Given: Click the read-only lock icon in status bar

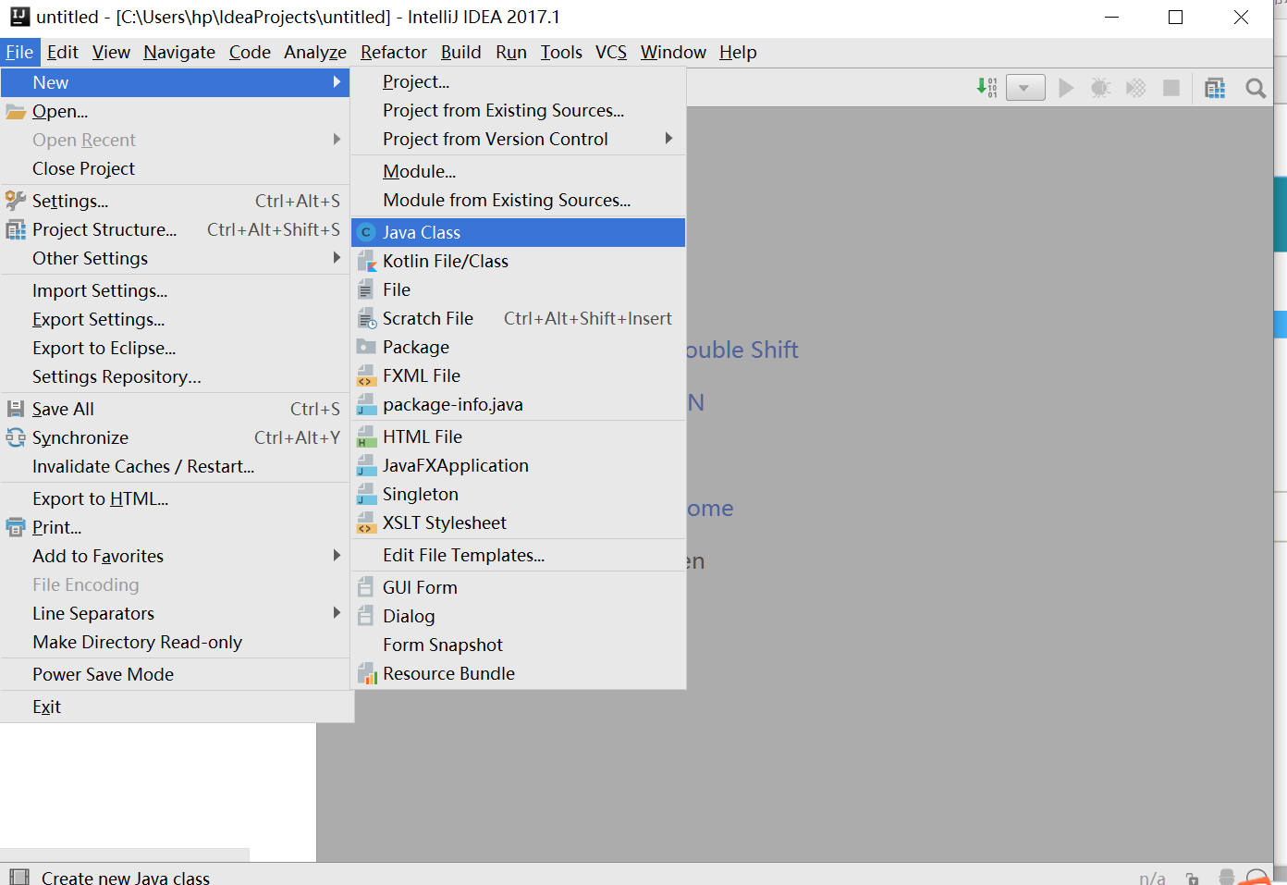Looking at the screenshot, I should pyautogui.click(x=1193, y=878).
